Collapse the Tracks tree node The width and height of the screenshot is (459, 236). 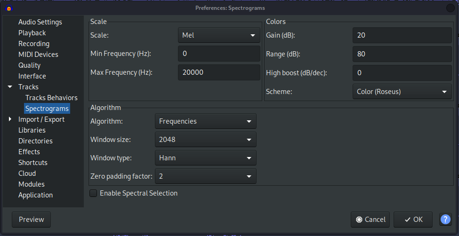point(10,87)
